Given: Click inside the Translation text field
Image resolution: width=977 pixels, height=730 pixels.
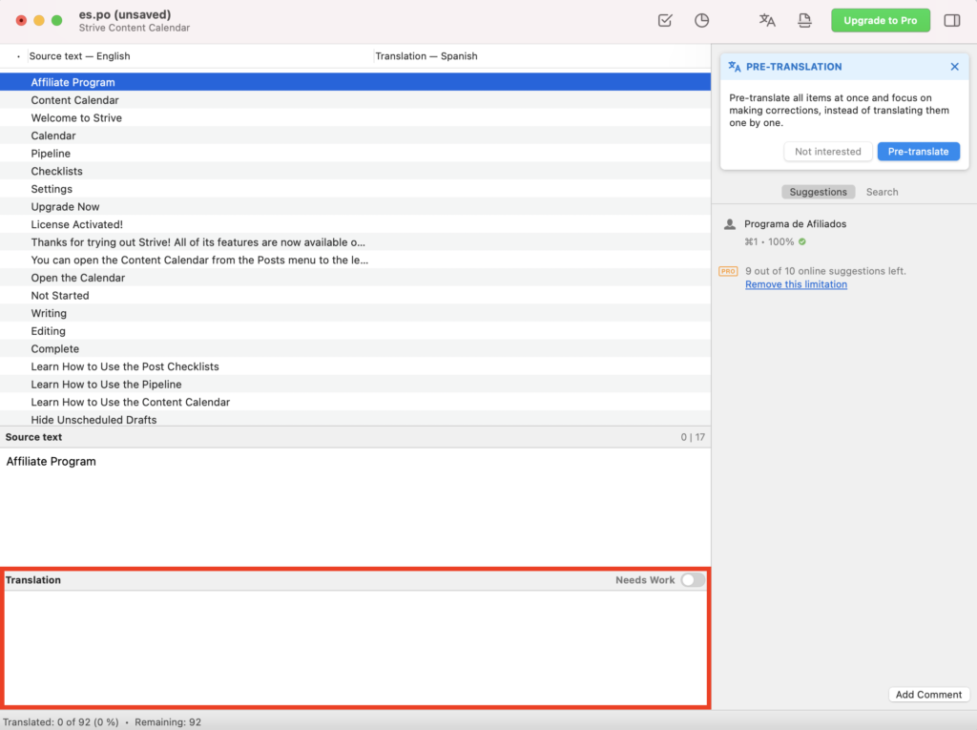Looking at the screenshot, I should coord(355,648).
